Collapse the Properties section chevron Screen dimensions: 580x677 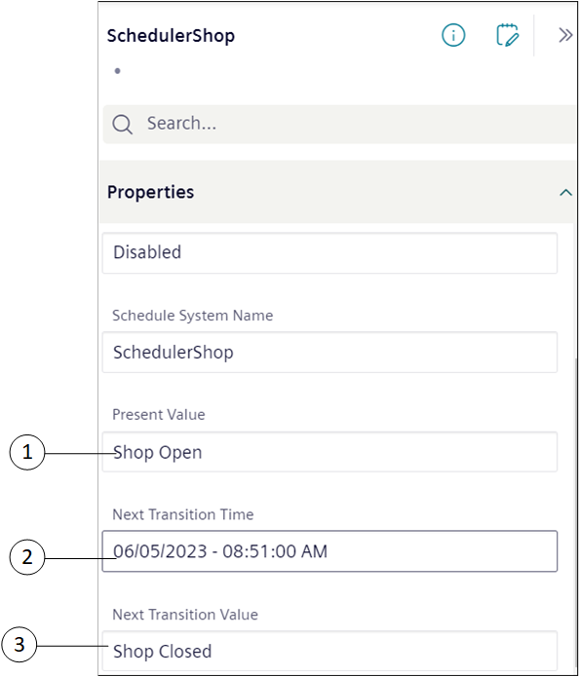565,192
